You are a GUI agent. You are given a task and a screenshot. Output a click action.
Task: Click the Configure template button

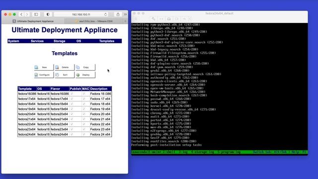(x=44, y=75)
